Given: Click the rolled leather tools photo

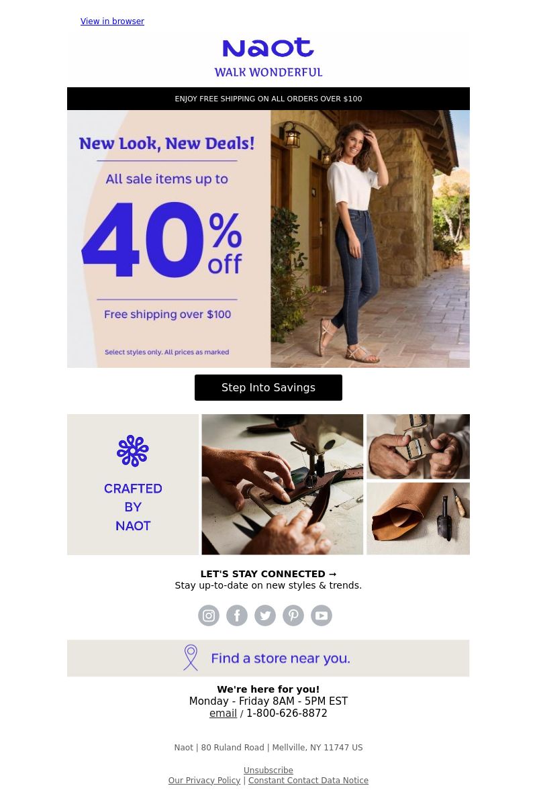Looking at the screenshot, I should 418,519.
